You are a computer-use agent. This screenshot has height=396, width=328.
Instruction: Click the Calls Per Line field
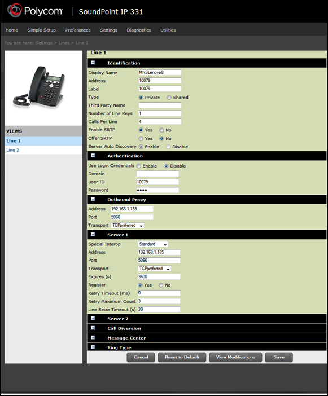(x=160, y=121)
